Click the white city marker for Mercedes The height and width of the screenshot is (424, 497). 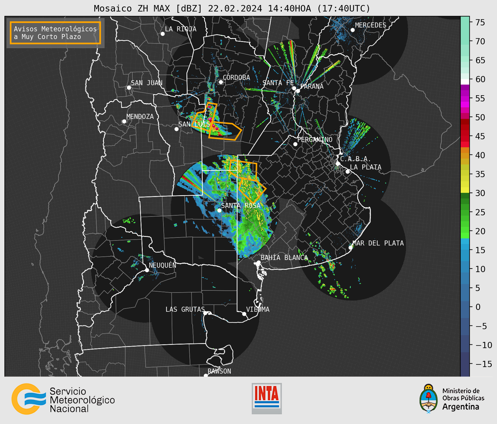click(x=353, y=30)
